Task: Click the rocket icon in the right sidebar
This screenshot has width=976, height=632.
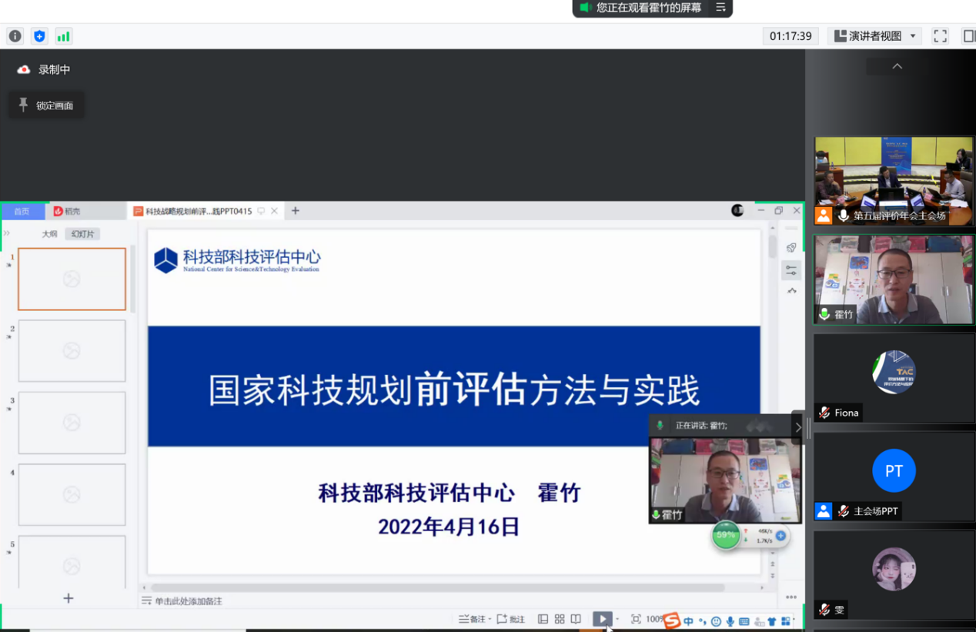Action: coord(791,248)
